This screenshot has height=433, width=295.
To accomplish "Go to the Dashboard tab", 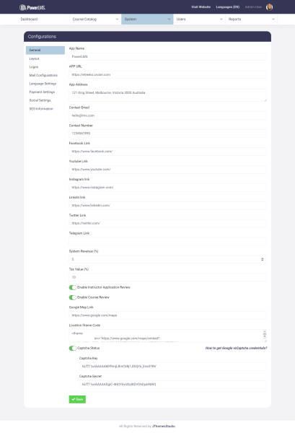I will coord(29,19).
